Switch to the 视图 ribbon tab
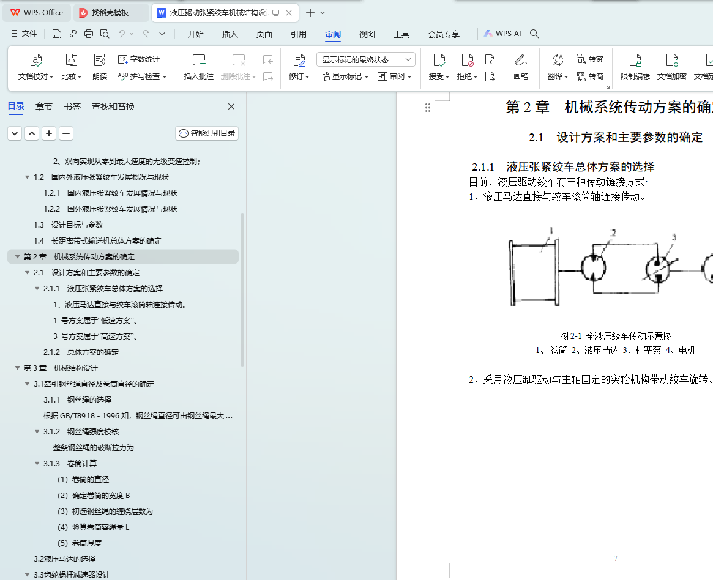Image resolution: width=713 pixels, height=580 pixels. pyautogui.click(x=367, y=34)
